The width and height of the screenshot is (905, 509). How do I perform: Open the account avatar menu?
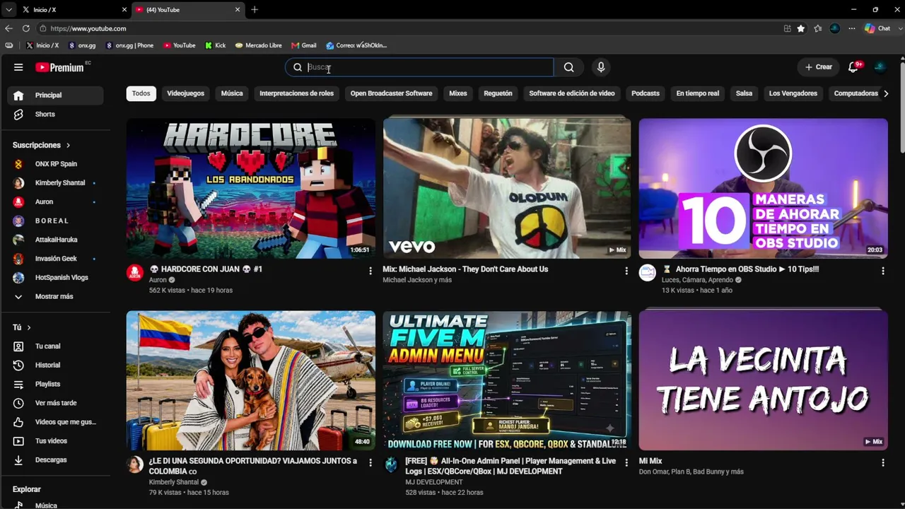click(x=880, y=67)
